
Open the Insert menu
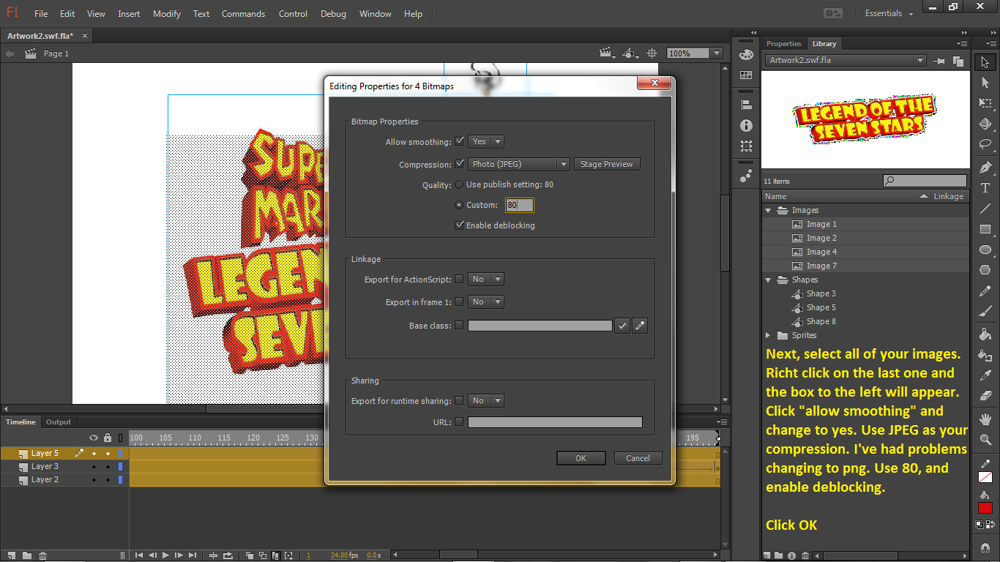(x=129, y=14)
